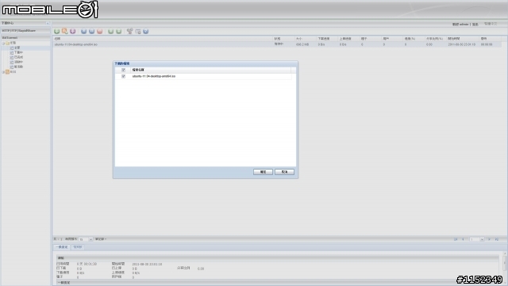The height and width of the screenshot is (286, 508).
Task: Go to the last results page
Action: (497, 239)
